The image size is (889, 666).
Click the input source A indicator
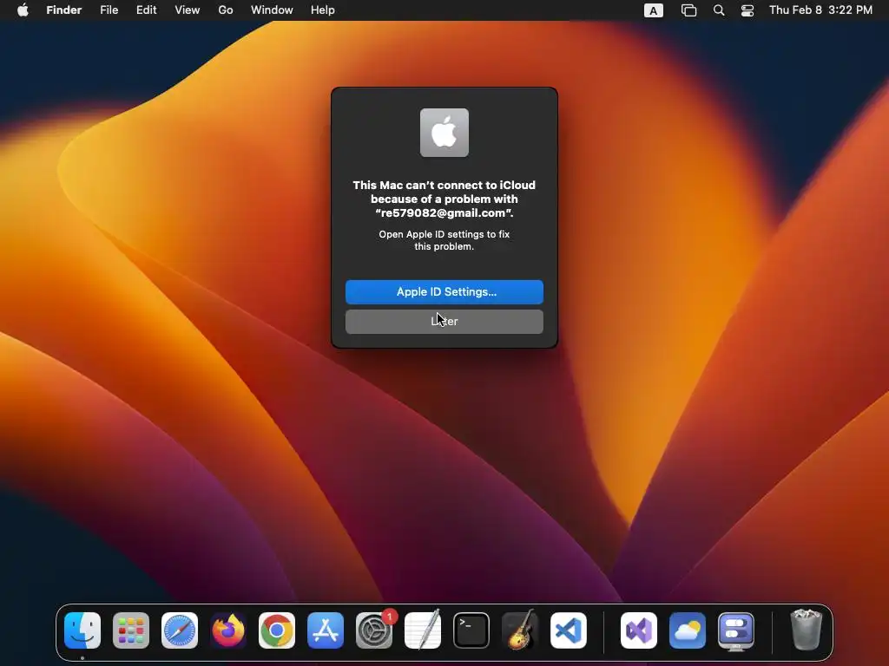[653, 10]
